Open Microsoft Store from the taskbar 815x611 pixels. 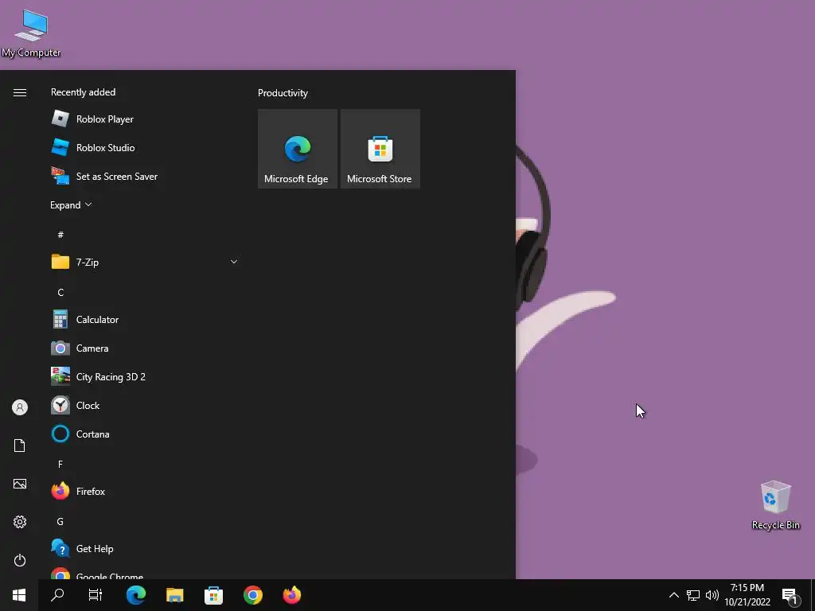pos(213,595)
